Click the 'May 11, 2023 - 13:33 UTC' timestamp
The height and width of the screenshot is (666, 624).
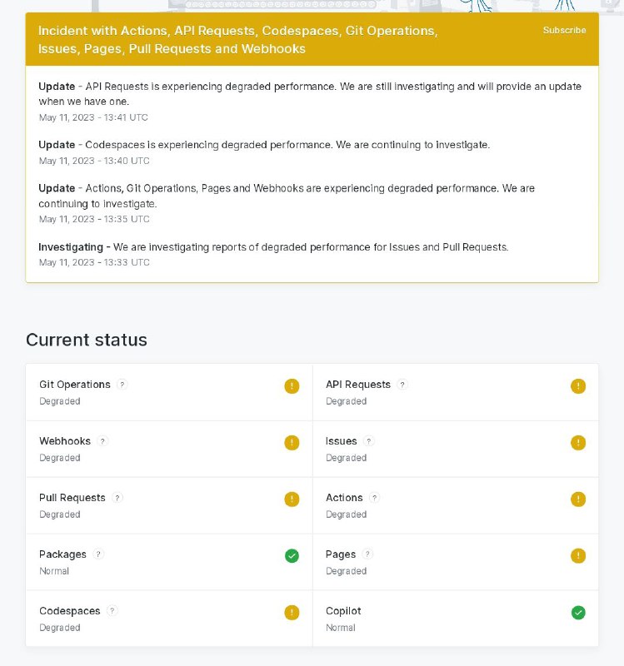(x=94, y=262)
